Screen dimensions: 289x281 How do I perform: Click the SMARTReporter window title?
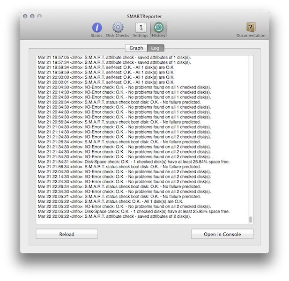coord(144,15)
